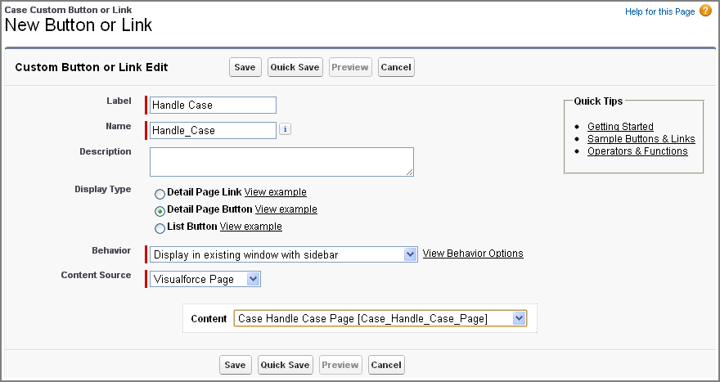The width and height of the screenshot is (720, 382).
Task: Select Detail Page Link radio button
Action: click(x=160, y=194)
